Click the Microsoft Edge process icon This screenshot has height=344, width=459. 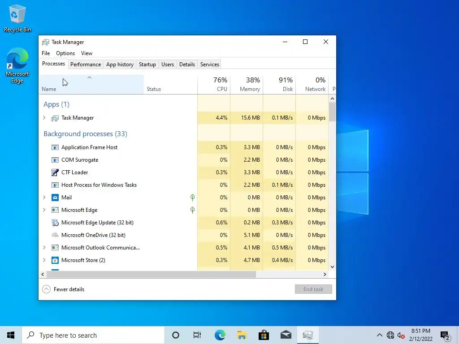coord(55,210)
